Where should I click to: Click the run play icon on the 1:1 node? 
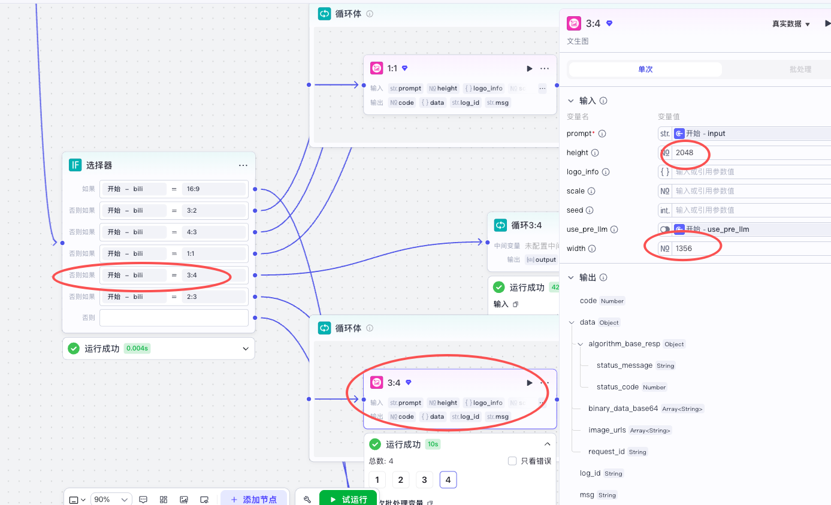[x=529, y=69]
